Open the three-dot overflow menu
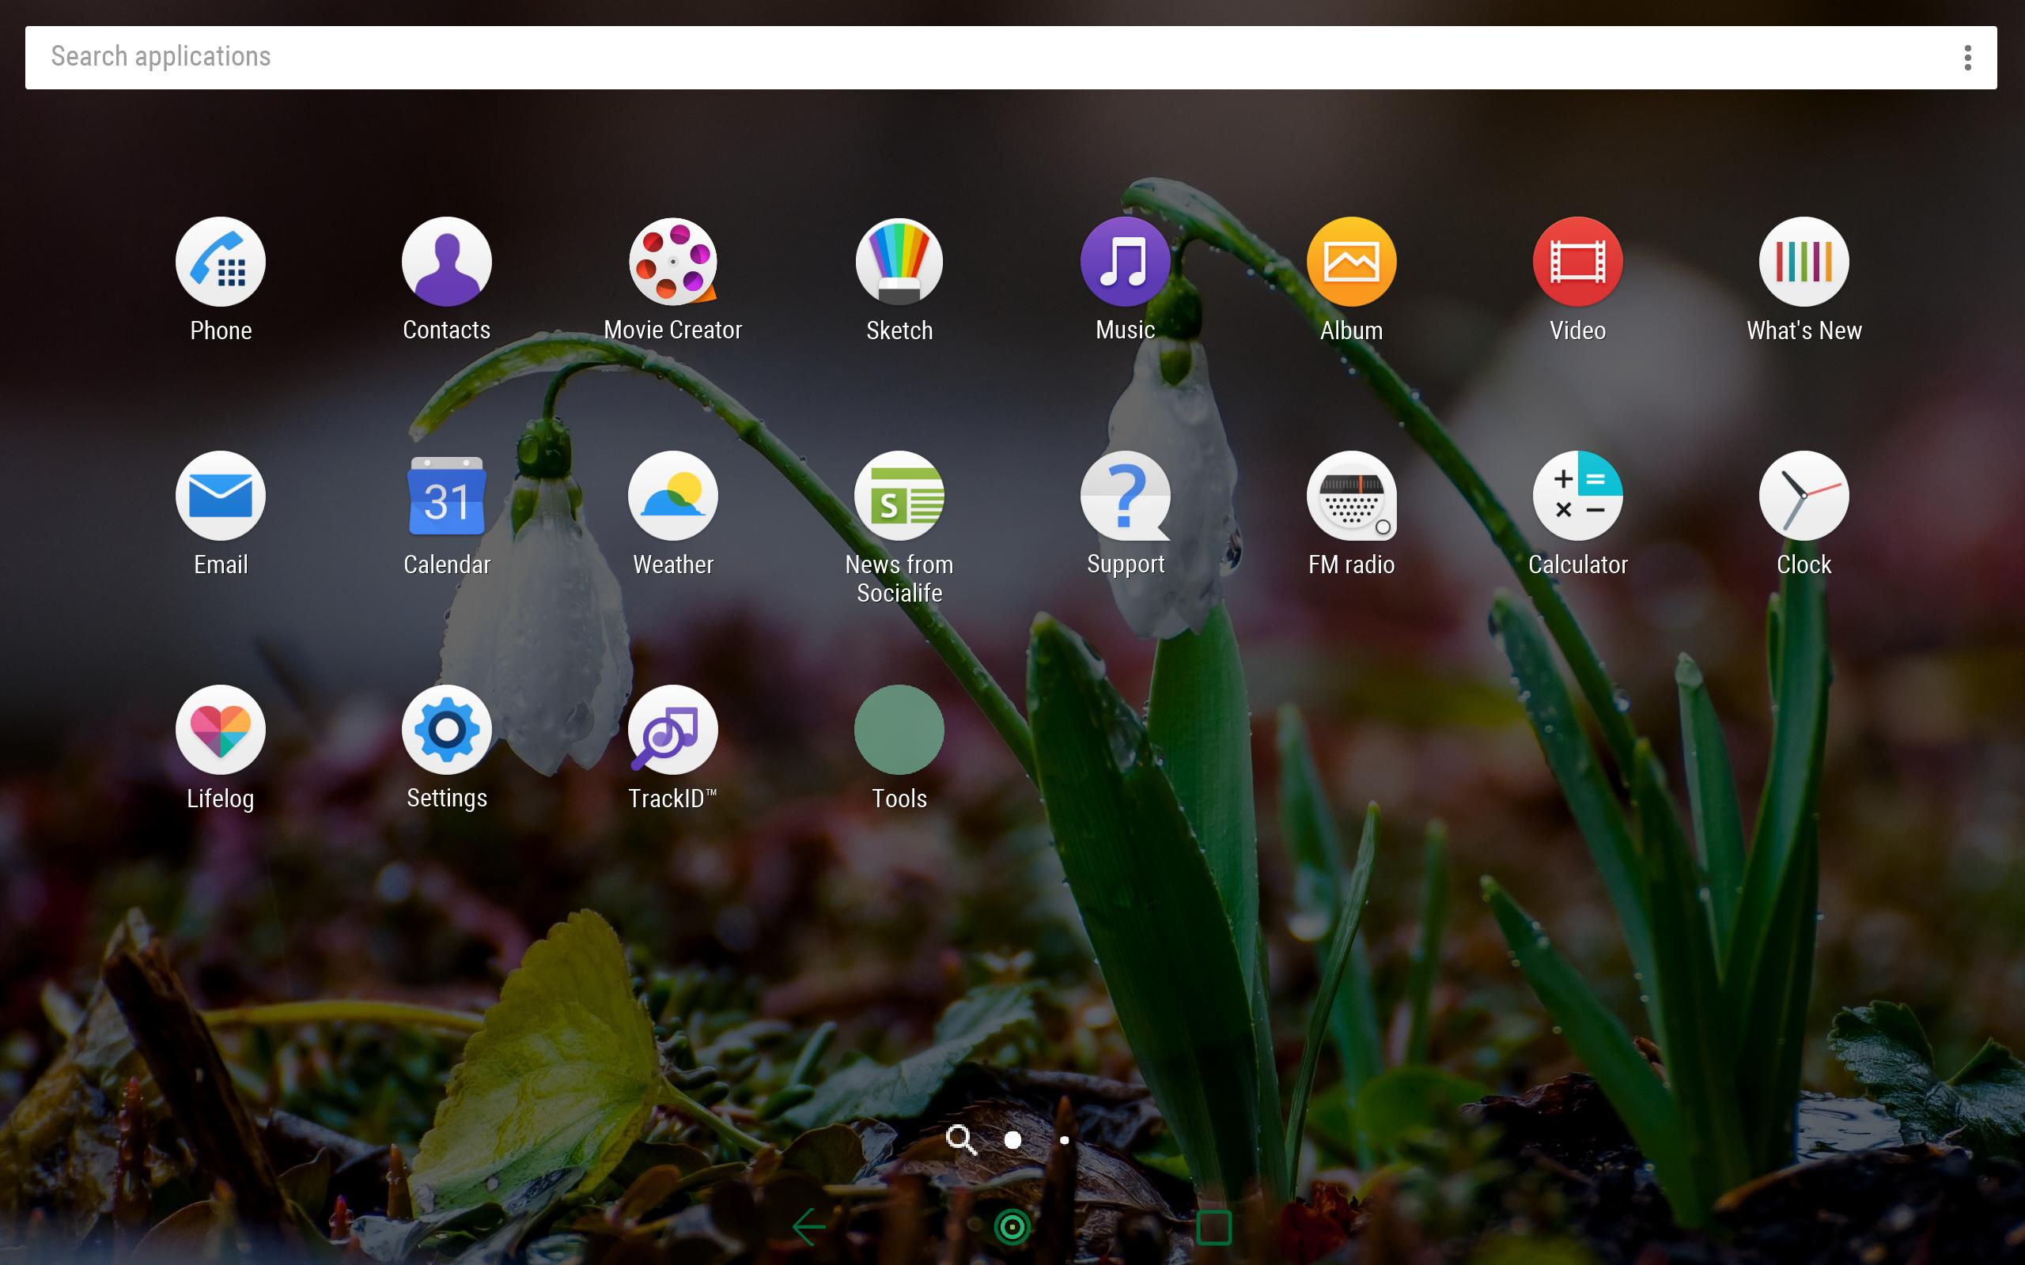The width and height of the screenshot is (2025, 1265). (x=1967, y=58)
